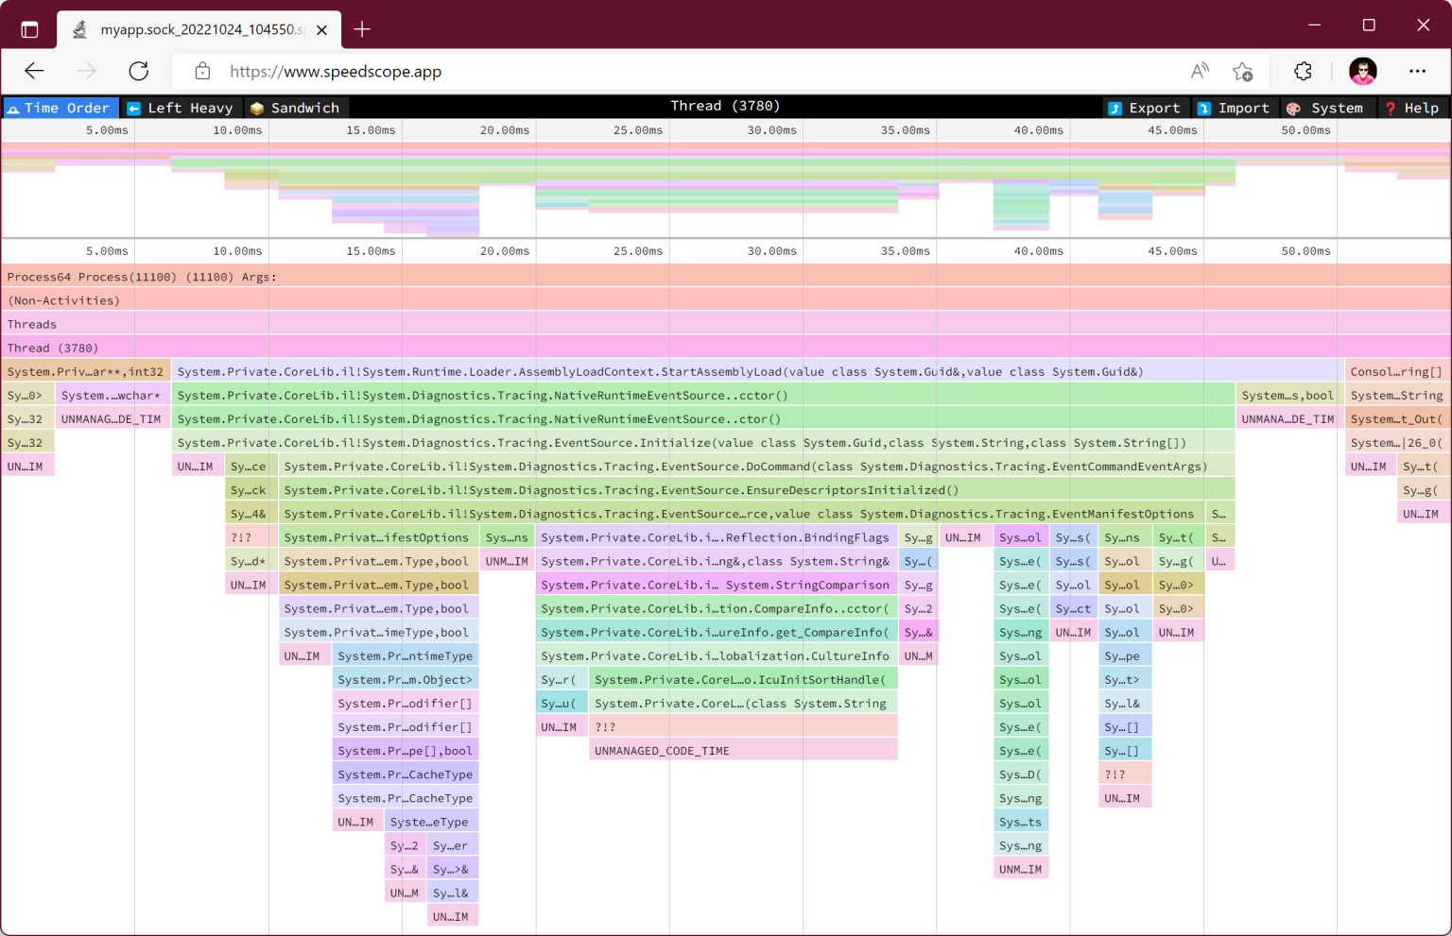Click the Import button
Image resolution: width=1452 pixels, height=936 pixels.
pos(1234,108)
